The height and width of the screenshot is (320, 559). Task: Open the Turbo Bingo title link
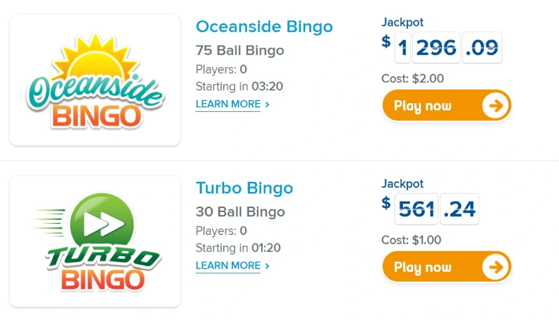[x=244, y=188]
